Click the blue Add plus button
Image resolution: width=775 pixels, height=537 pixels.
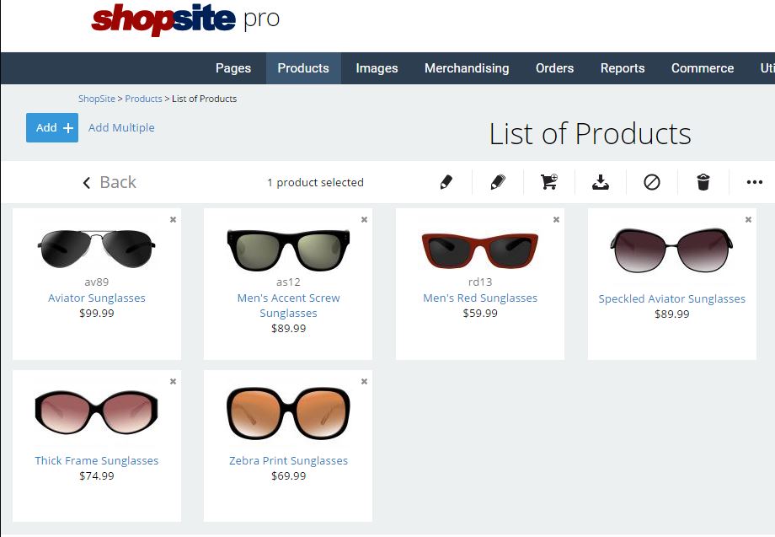coord(52,127)
